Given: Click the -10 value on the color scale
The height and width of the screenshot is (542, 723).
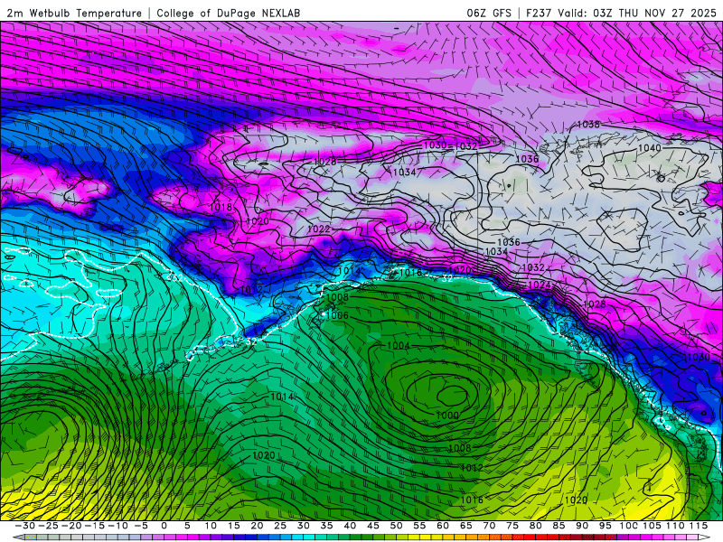Looking at the screenshot, I should coord(117,526).
